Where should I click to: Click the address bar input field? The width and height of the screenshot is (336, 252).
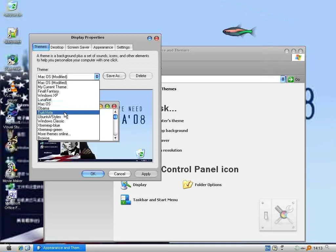tap(221, 79)
